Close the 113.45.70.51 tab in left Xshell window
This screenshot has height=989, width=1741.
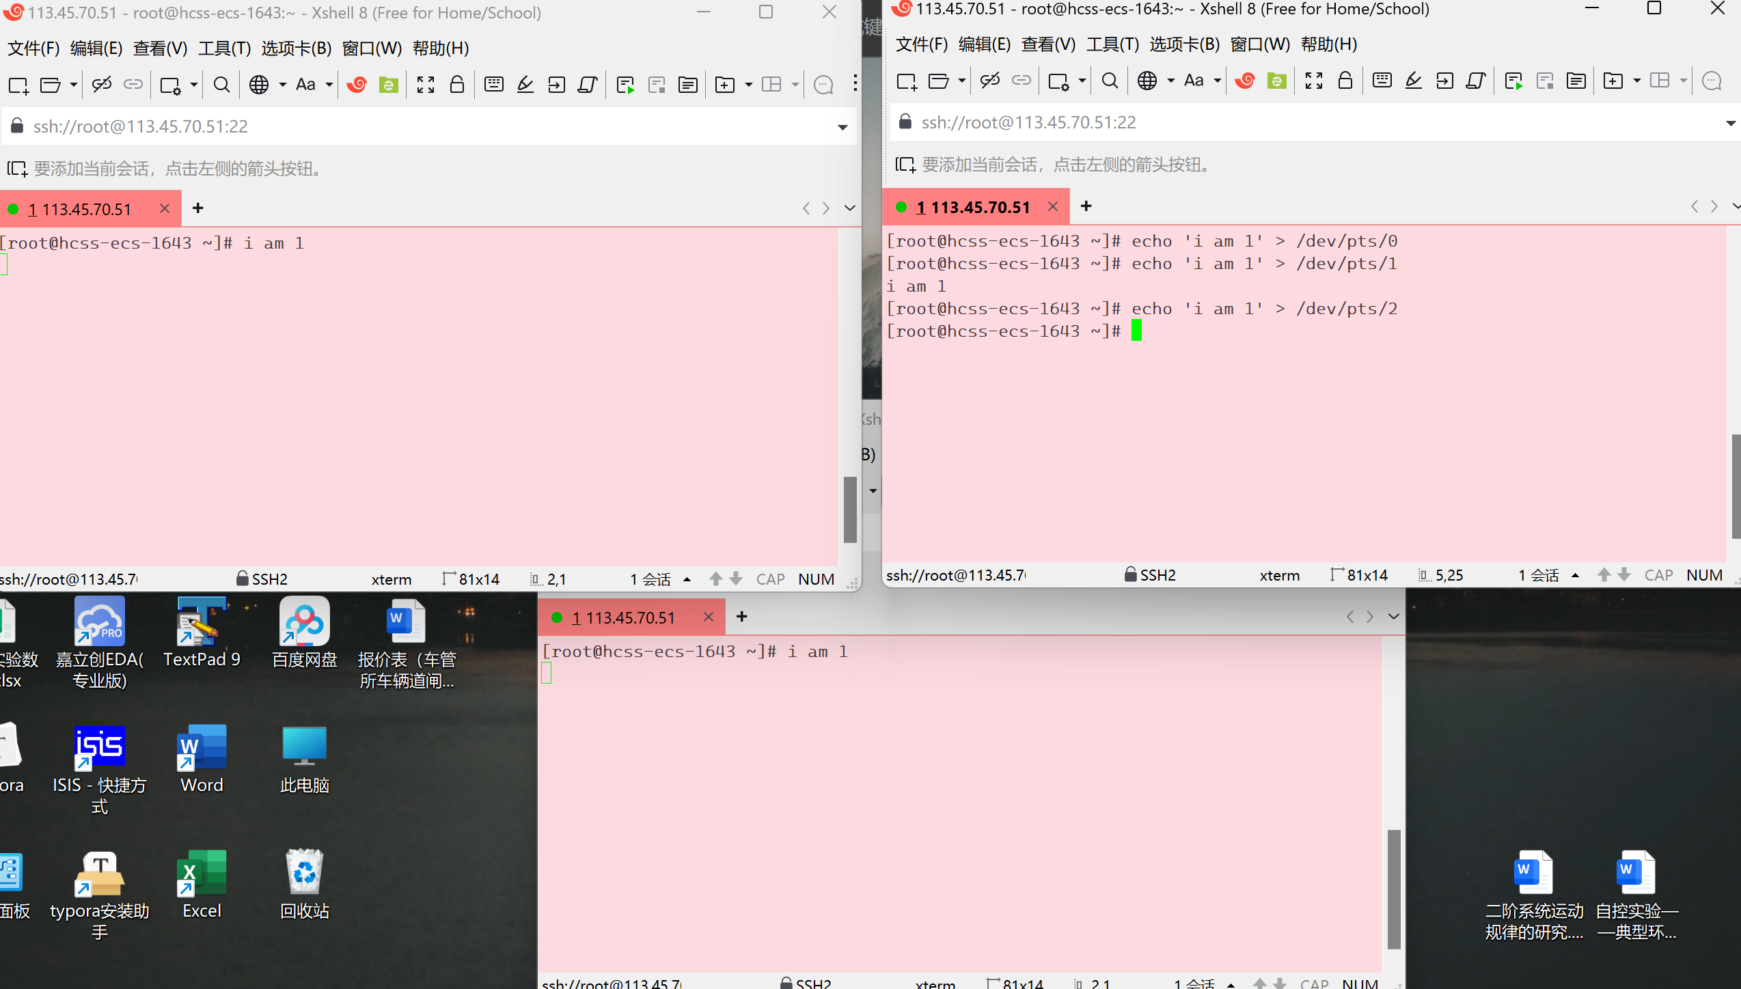click(x=165, y=208)
